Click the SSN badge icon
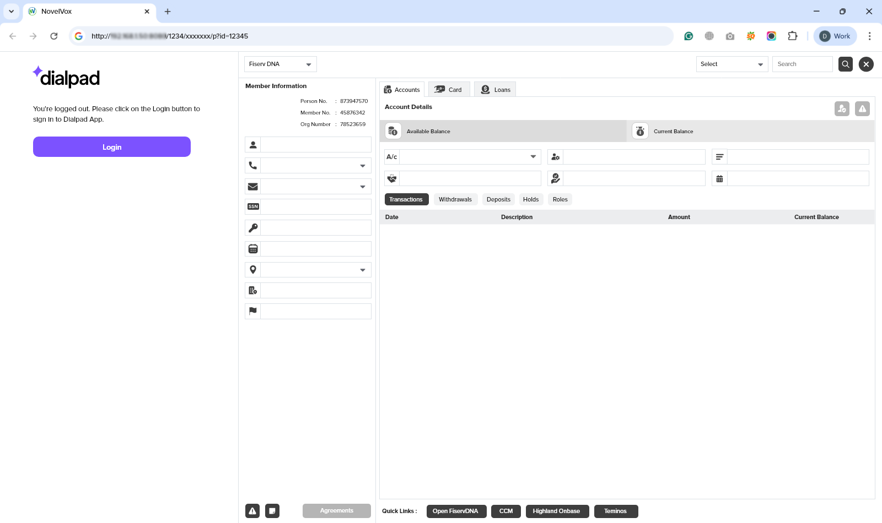Screen dimensions: 882x523 [253, 207]
